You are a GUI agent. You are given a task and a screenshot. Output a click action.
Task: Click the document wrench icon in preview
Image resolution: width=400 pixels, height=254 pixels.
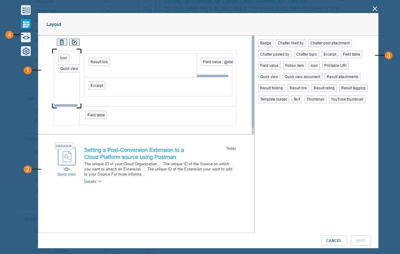(x=67, y=156)
